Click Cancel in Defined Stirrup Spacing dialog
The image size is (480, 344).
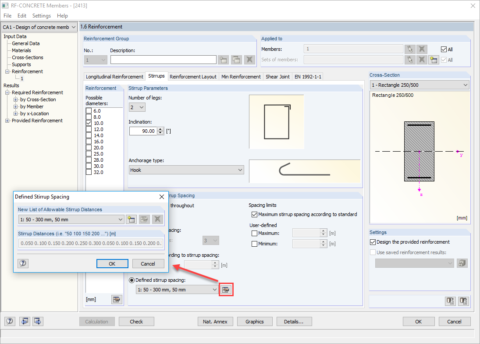coord(148,263)
